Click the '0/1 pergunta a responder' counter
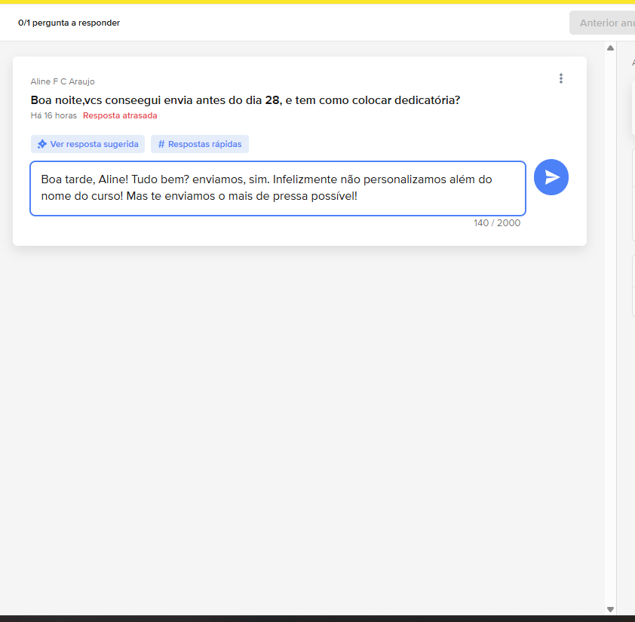 [x=69, y=23]
